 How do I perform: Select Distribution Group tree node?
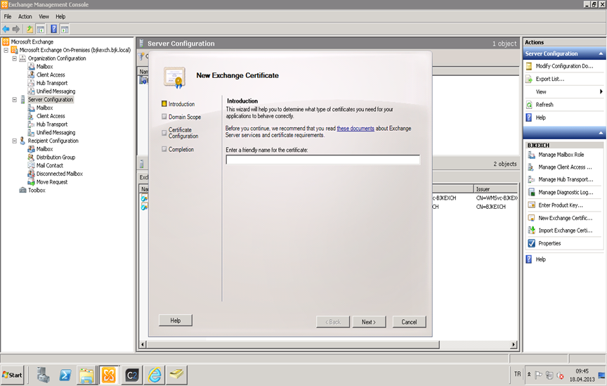(x=56, y=157)
